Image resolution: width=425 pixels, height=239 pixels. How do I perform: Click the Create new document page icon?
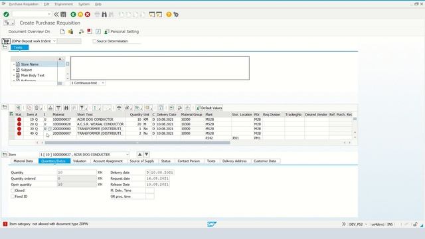click(x=62, y=32)
